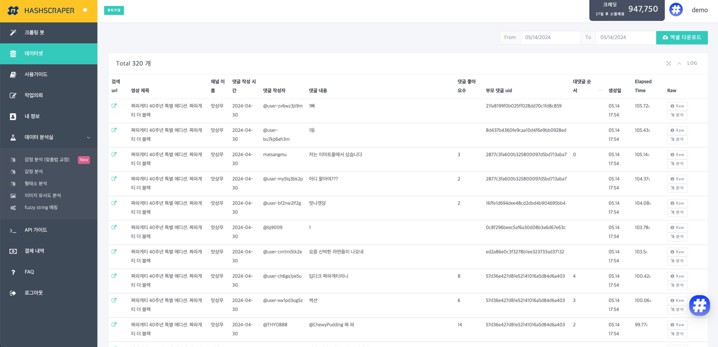The width and height of the screenshot is (718, 347).
Task: Click uid cell 21fa8199f0b025ff028dd70c1fd8c859
Action: point(524,106)
